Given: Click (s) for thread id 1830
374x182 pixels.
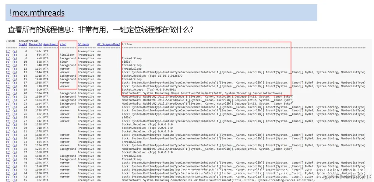Looking at the screenshot, I should [15, 173].
